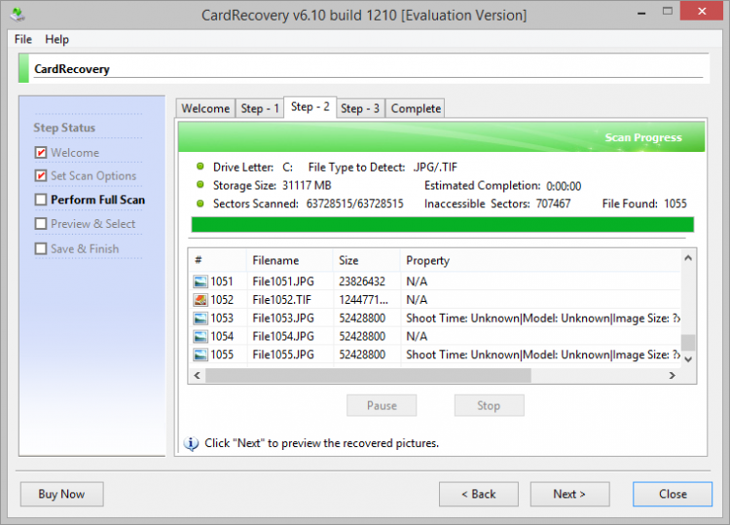Click Estimated Completion time 0:00:00
The image size is (730, 525).
tap(564, 186)
